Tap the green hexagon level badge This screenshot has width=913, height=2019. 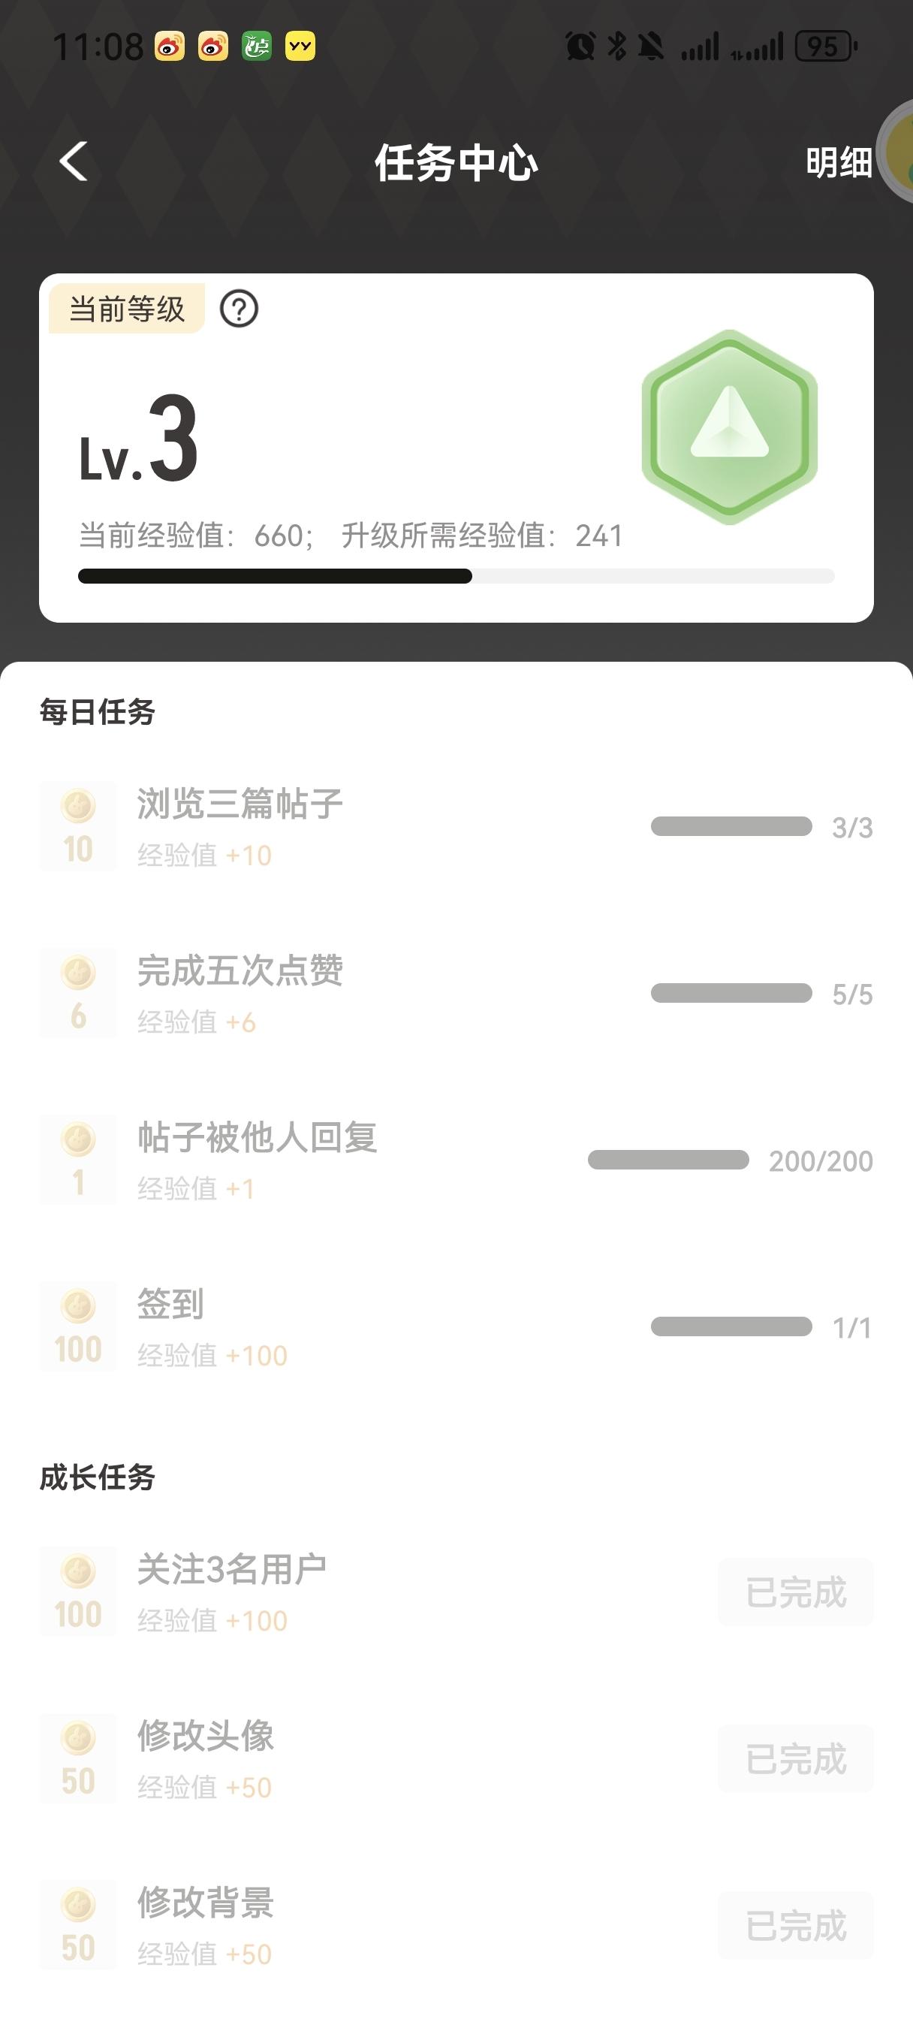730,427
